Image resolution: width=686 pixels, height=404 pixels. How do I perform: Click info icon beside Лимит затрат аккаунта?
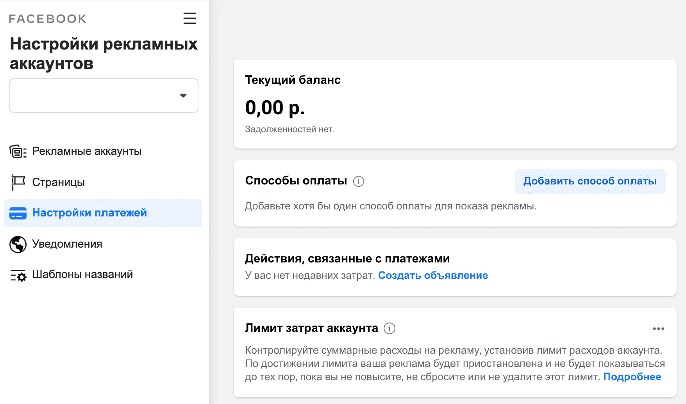pos(389,328)
